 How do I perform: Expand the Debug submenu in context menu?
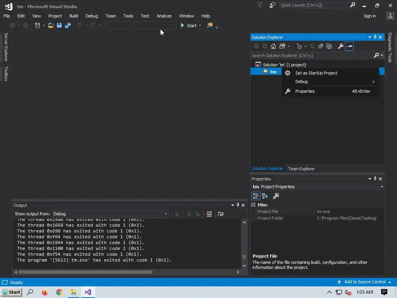pyautogui.click(x=330, y=81)
